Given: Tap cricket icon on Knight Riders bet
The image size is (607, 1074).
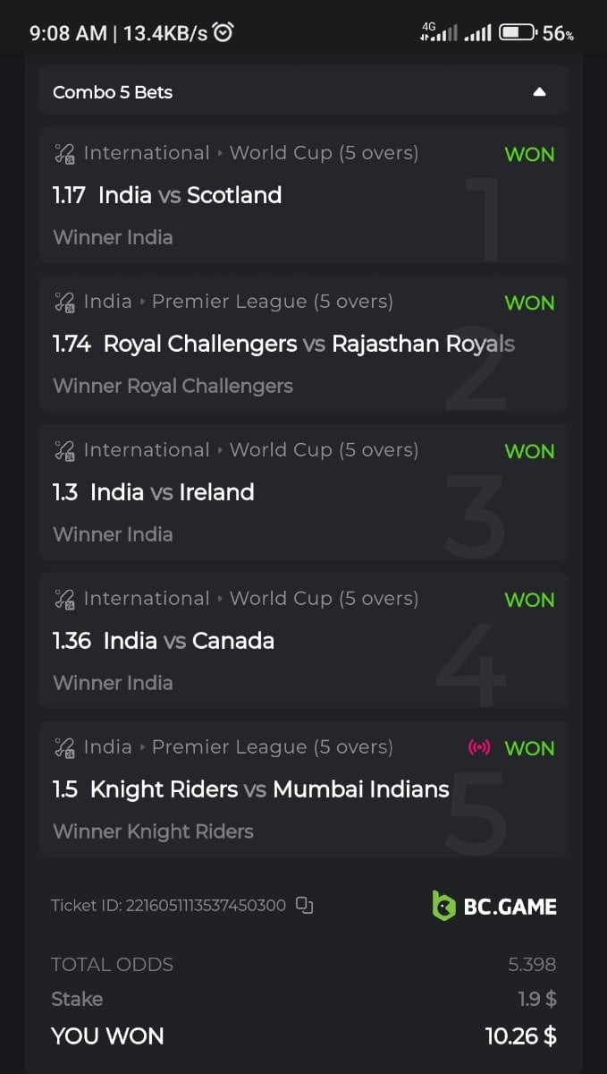Looking at the screenshot, I should click(64, 748).
